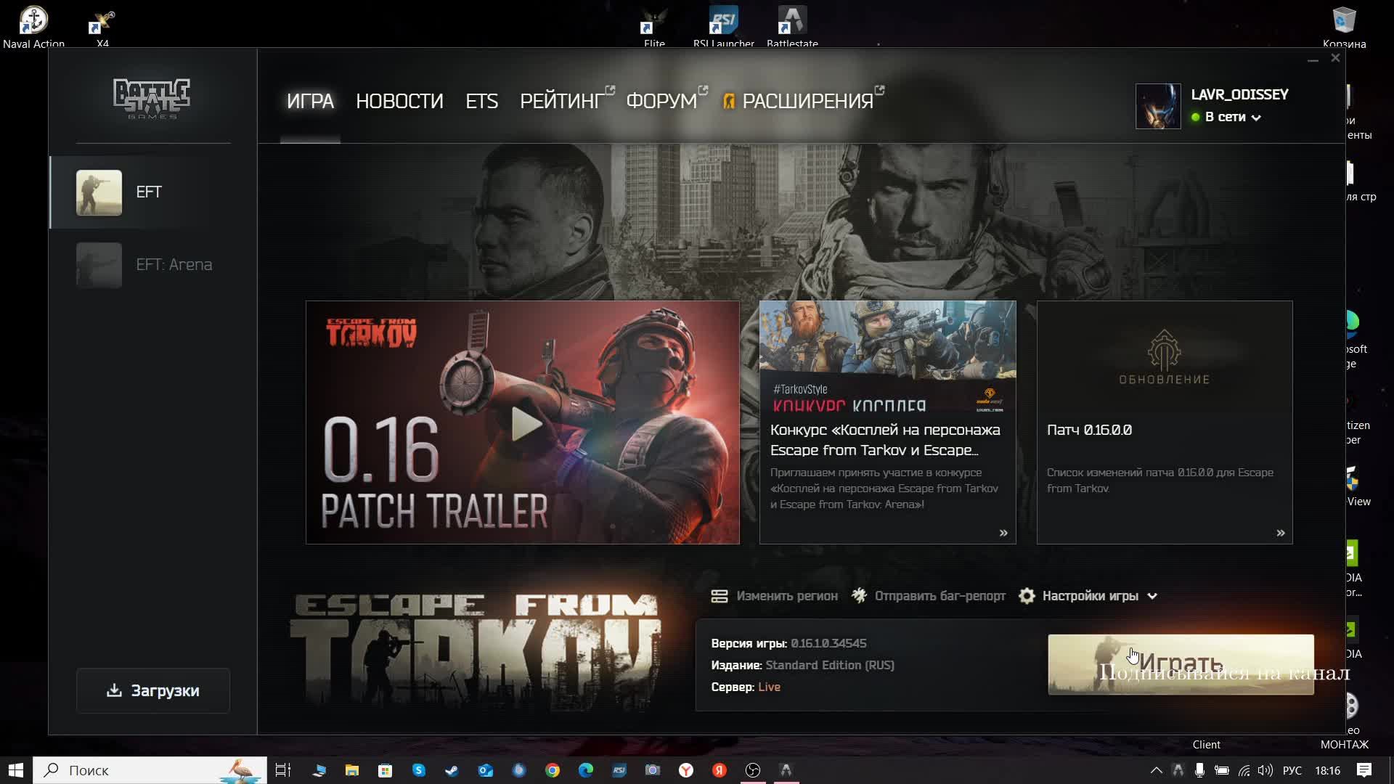1394x784 pixels.
Task: Open the RSI Launcher desktop shortcut
Action: 724,27
